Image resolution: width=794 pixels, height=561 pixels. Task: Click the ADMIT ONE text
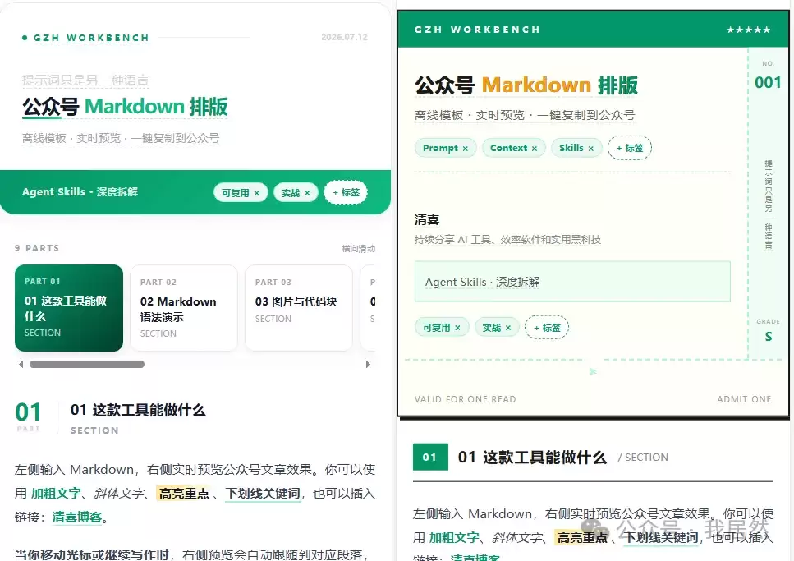point(744,399)
